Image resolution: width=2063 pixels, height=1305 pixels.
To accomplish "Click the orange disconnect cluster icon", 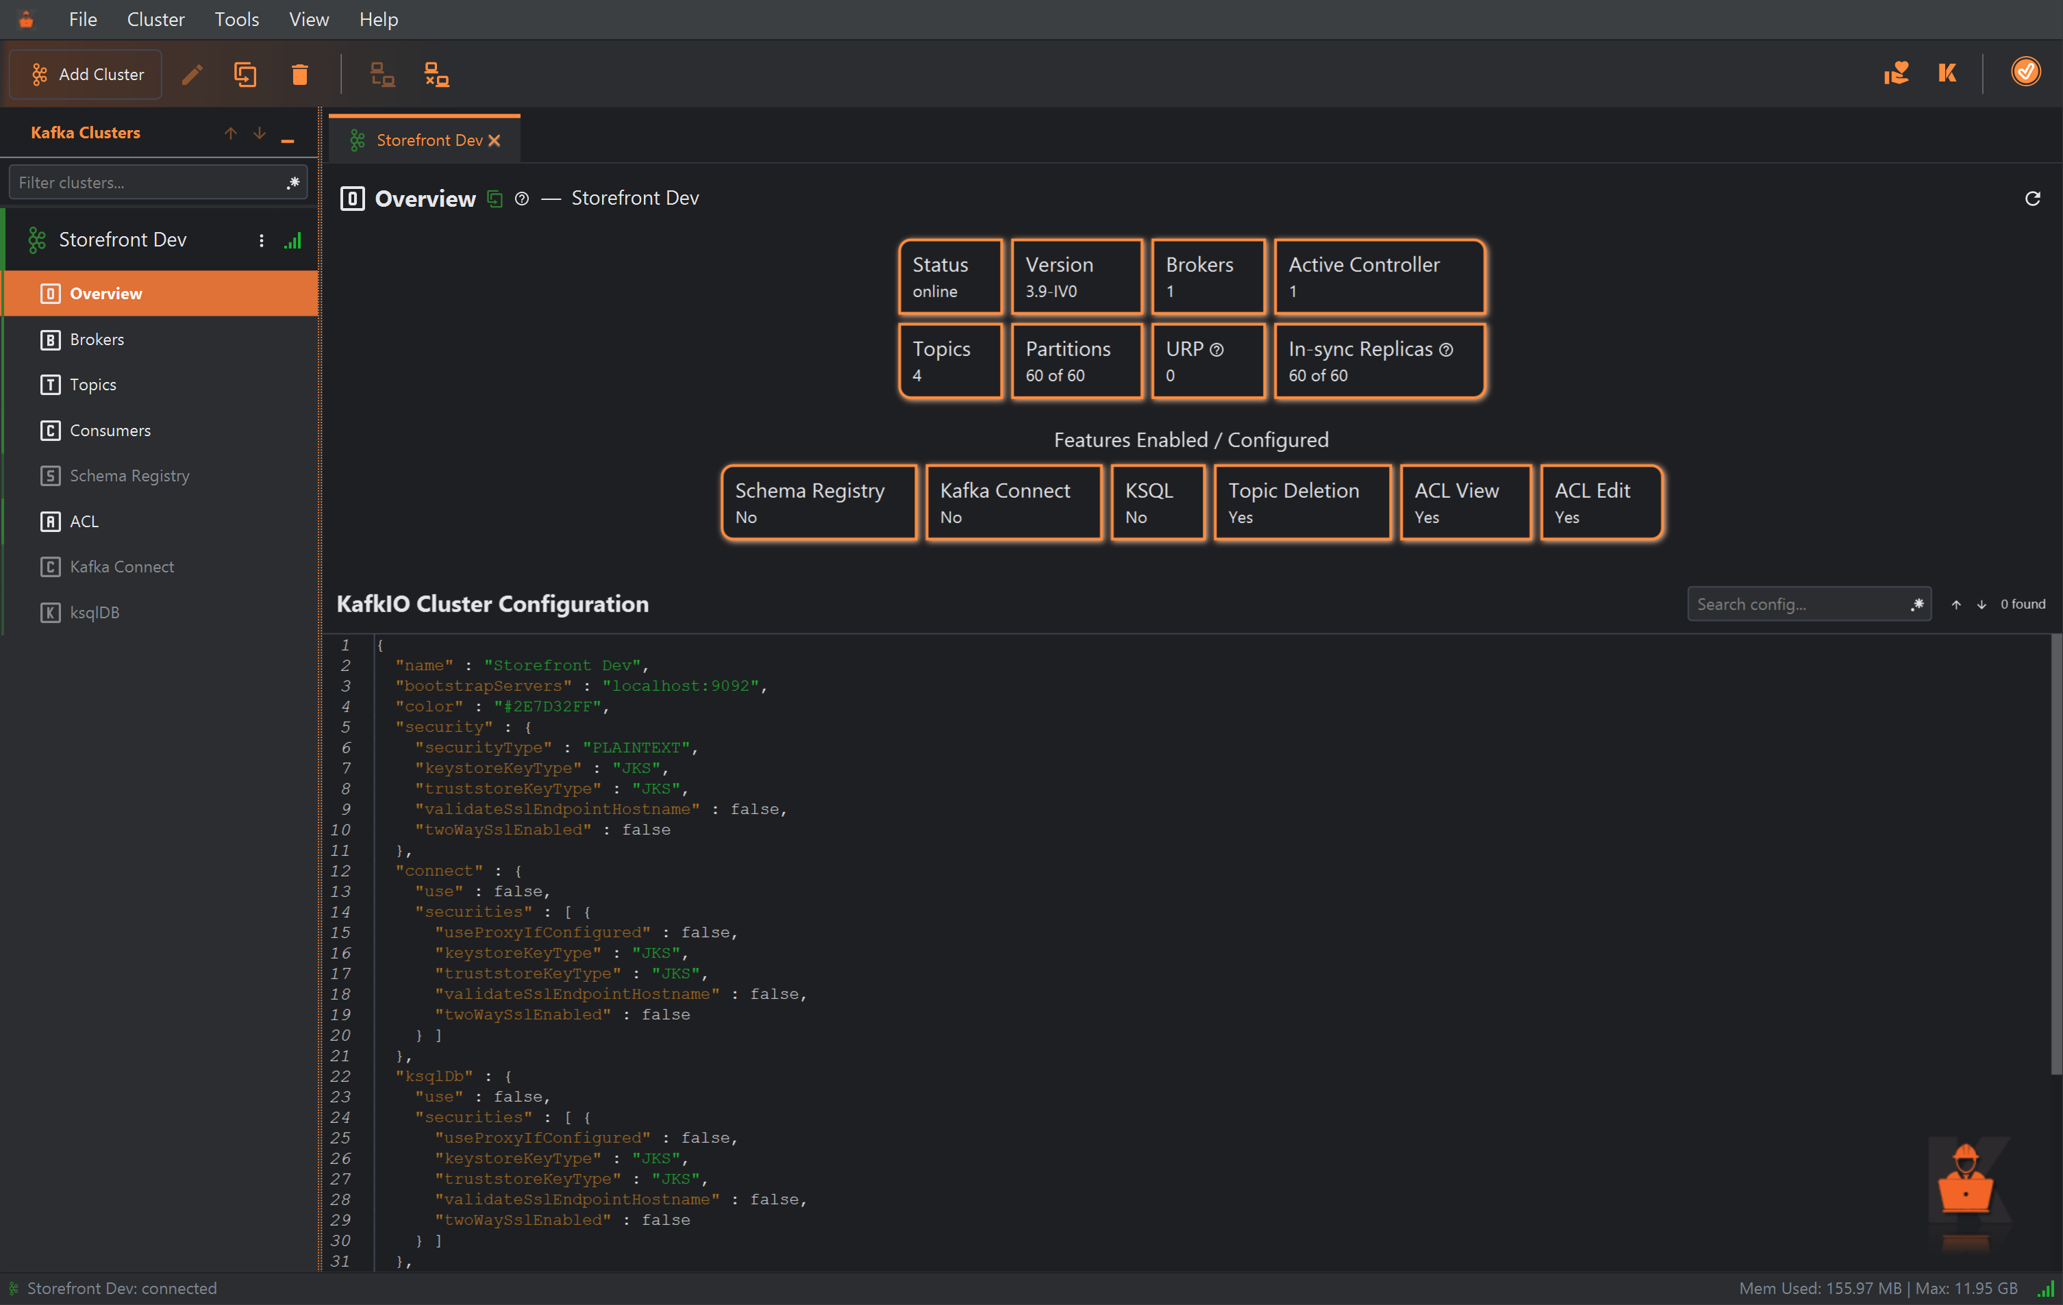I will pos(437,75).
